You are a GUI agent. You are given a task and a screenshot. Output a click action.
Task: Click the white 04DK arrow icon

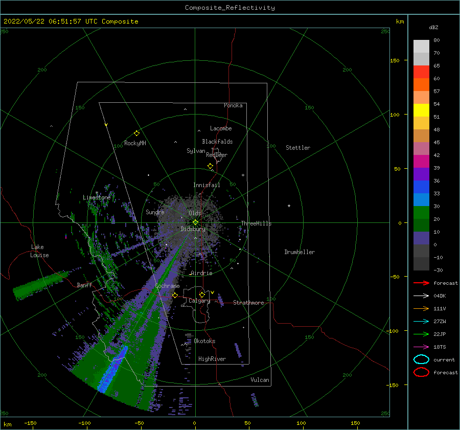(x=421, y=296)
